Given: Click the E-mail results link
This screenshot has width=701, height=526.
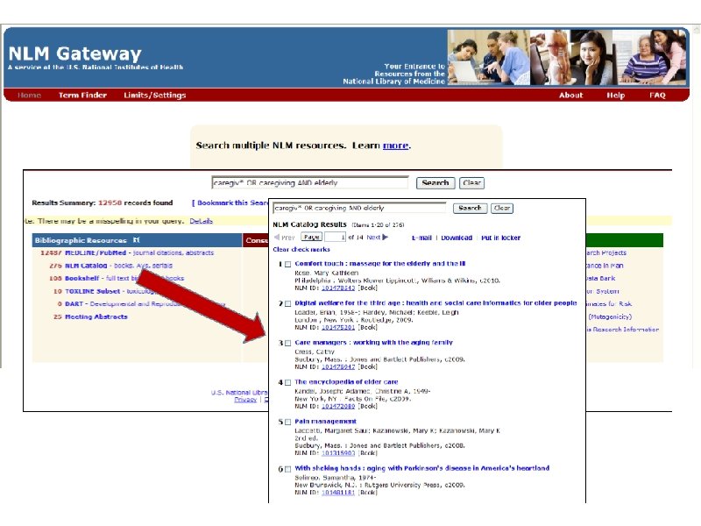Looking at the screenshot, I should coord(421,238).
